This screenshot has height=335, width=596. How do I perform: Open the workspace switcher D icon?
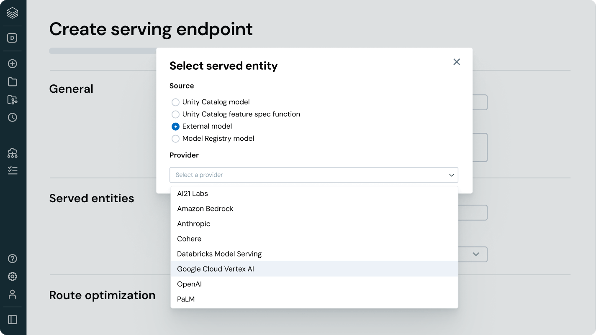(x=13, y=38)
